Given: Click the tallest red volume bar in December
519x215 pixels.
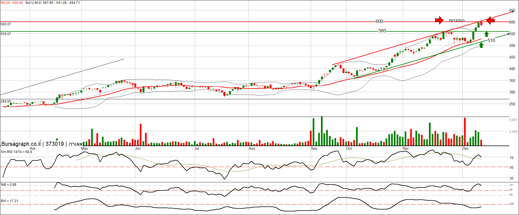Looking at the screenshot, I should (x=465, y=131).
